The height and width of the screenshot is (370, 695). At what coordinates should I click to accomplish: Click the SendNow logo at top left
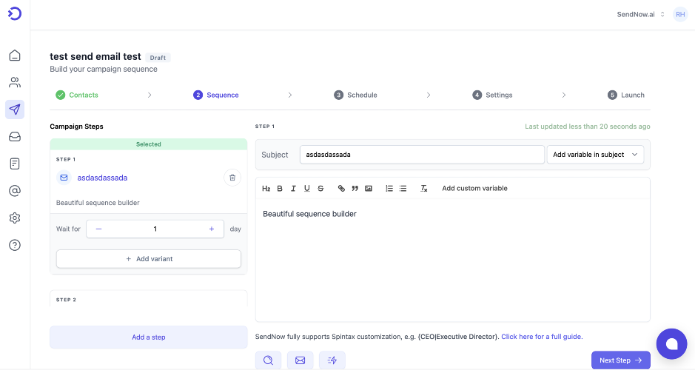coord(15,14)
